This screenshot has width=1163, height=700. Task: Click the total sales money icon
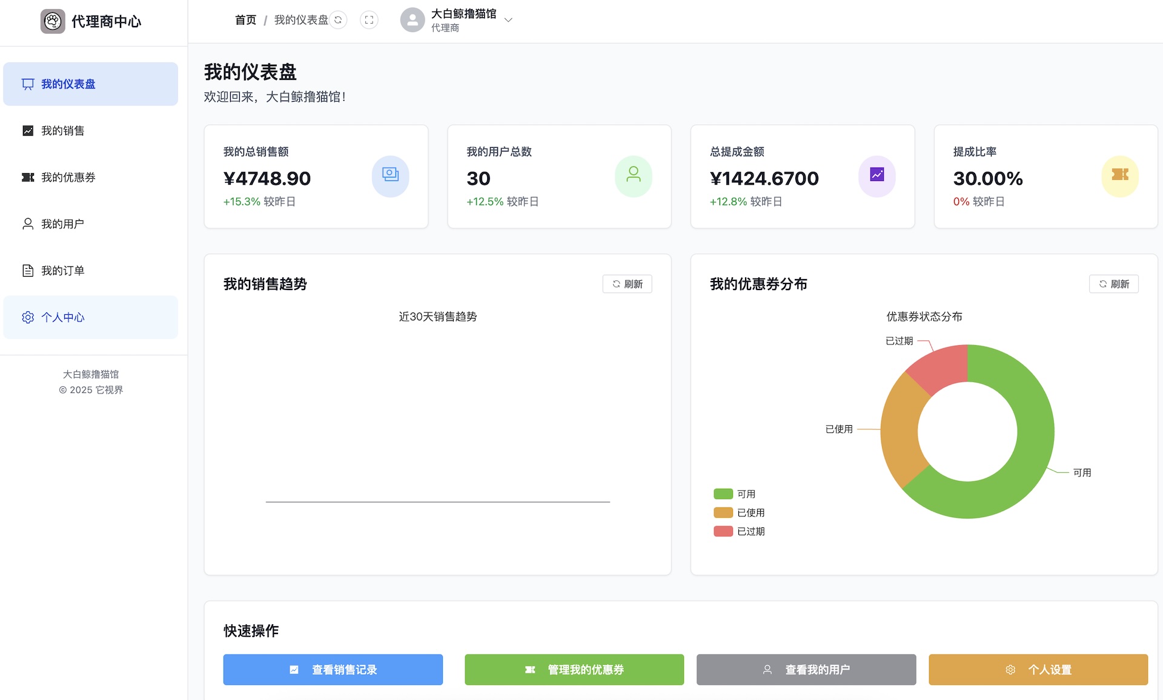tap(390, 176)
